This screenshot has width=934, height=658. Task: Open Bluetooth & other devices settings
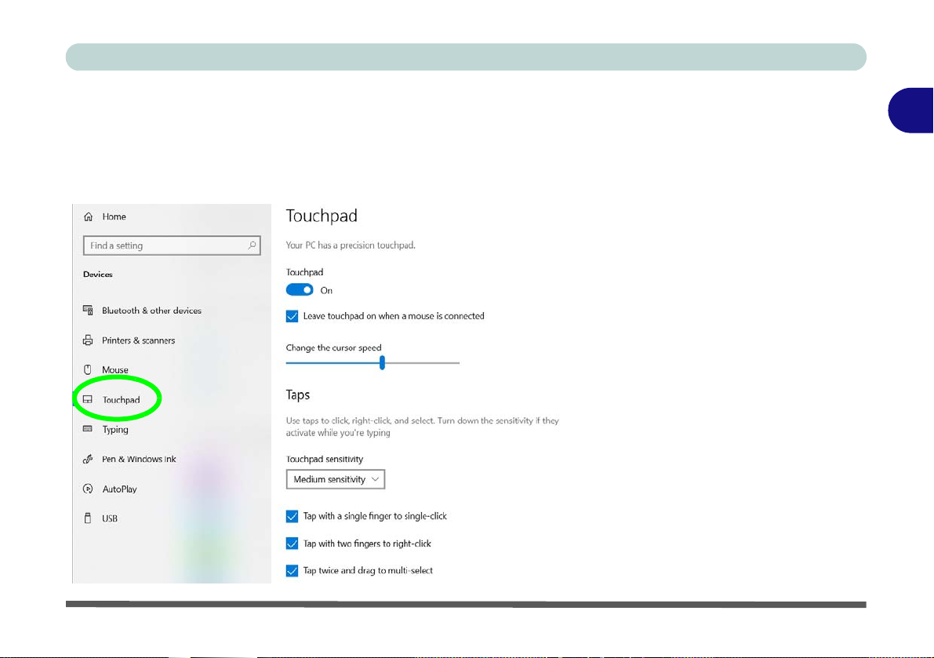(151, 311)
